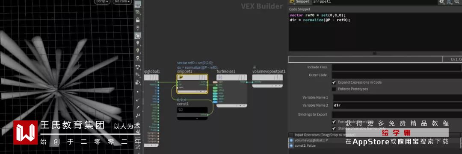The image size is (462, 154).
Task: Select the snippet1 node in network
Action: pyautogui.click(x=192, y=84)
